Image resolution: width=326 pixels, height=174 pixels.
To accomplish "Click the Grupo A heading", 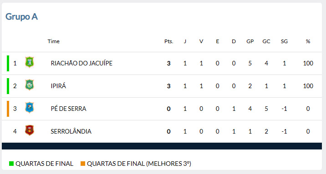I will (x=21, y=17).
